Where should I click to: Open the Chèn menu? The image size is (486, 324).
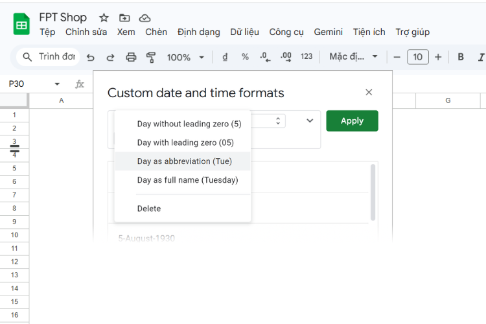coord(156,32)
